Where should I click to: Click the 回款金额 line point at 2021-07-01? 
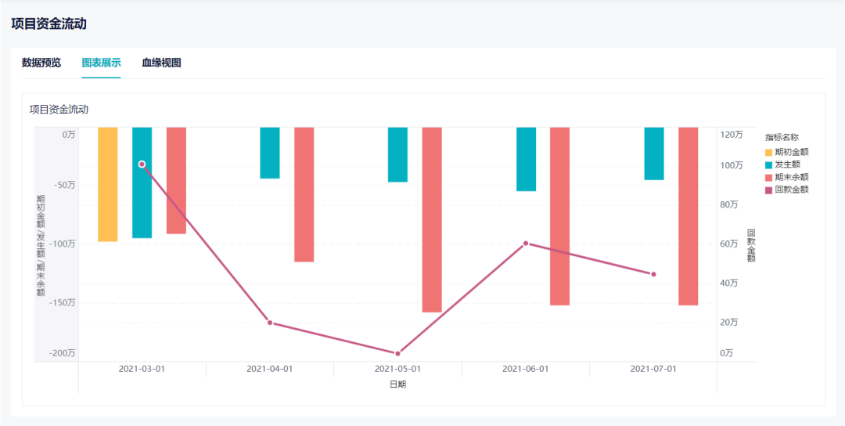pos(653,274)
